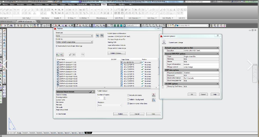Viewport: 259px width, 137px height.
Task: Click the Load Sheet List icon
Action: (98, 36)
